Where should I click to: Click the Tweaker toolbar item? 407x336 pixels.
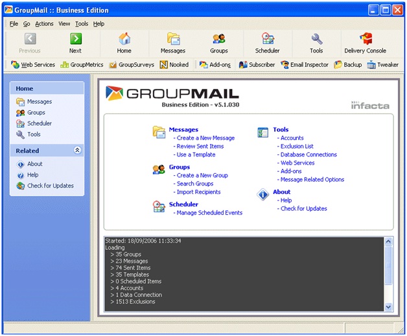click(x=382, y=65)
